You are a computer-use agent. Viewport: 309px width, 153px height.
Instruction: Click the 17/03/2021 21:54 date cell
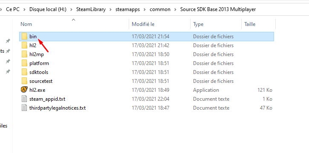150,37
